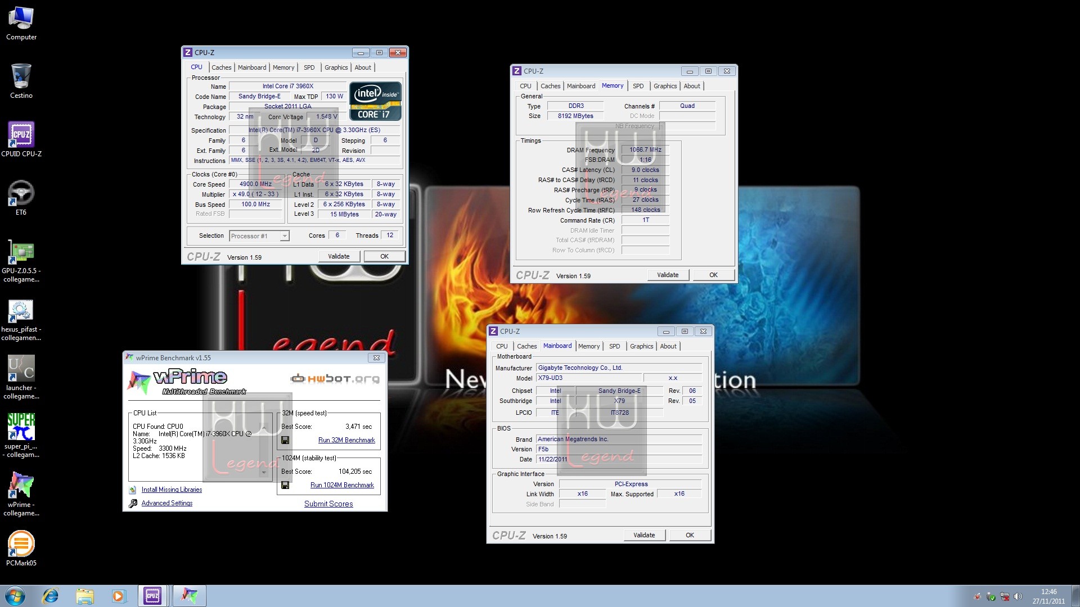Open Windows Media Player from taskbar
The width and height of the screenshot is (1080, 607).
click(x=118, y=596)
